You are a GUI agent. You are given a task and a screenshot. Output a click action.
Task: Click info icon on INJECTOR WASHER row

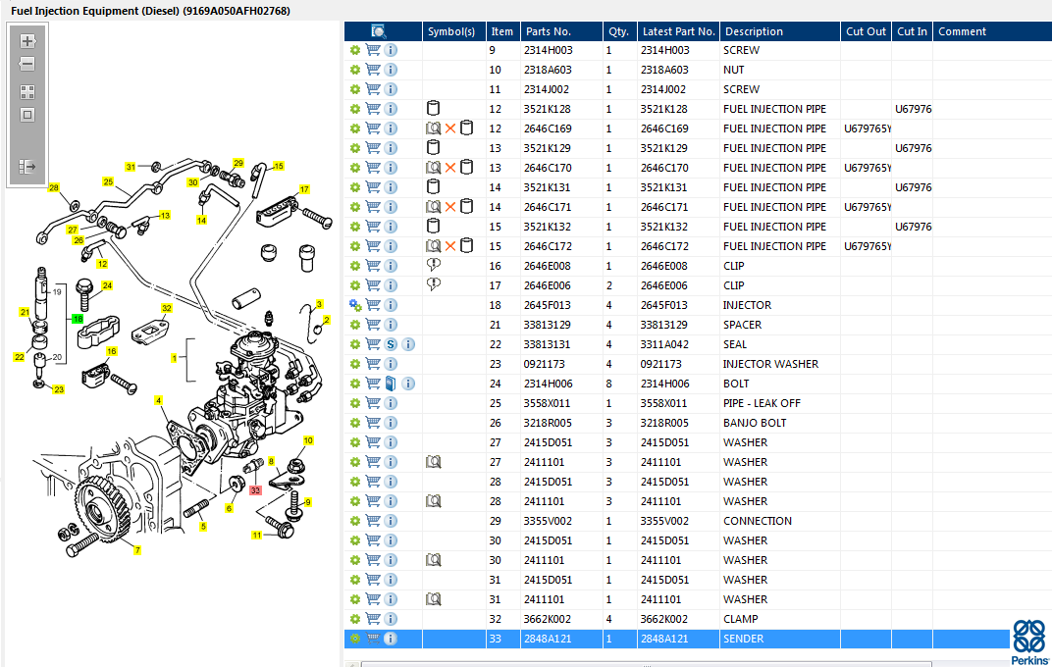(x=391, y=364)
